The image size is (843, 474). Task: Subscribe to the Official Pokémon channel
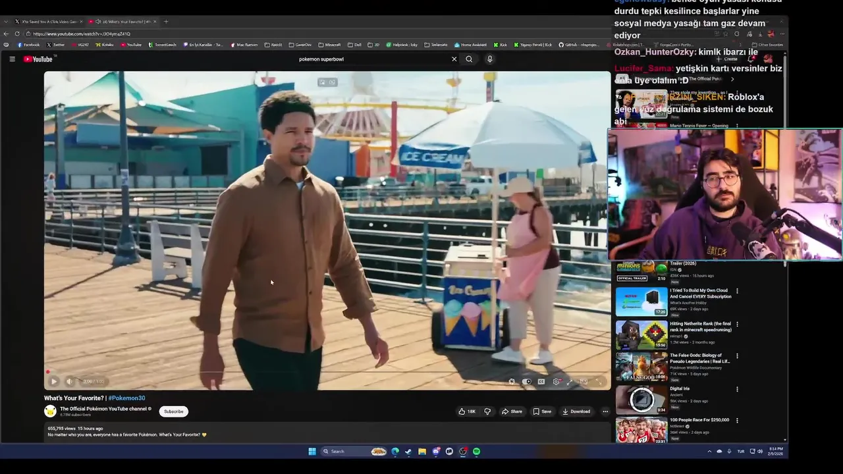point(174,411)
